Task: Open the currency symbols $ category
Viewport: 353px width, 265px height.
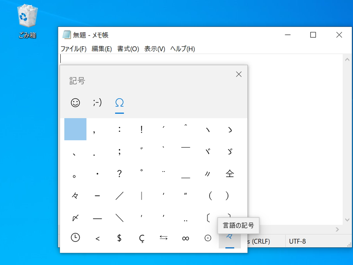Action: point(119,237)
